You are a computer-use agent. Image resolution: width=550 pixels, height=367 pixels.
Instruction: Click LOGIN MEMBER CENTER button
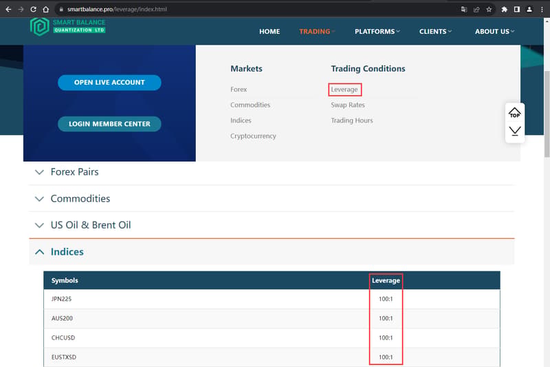click(109, 124)
